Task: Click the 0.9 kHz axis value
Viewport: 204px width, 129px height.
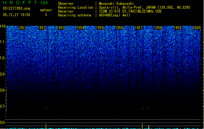Action: click(x=2, y=74)
